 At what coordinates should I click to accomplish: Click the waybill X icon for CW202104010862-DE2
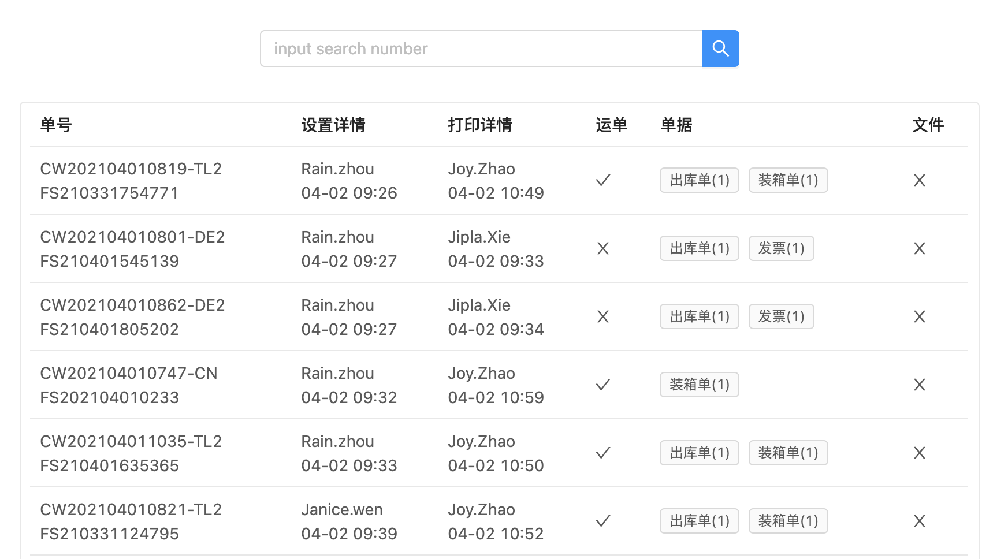coord(603,316)
